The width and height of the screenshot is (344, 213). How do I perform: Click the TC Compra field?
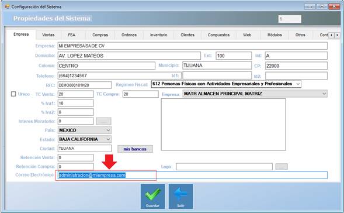[x=140, y=94]
